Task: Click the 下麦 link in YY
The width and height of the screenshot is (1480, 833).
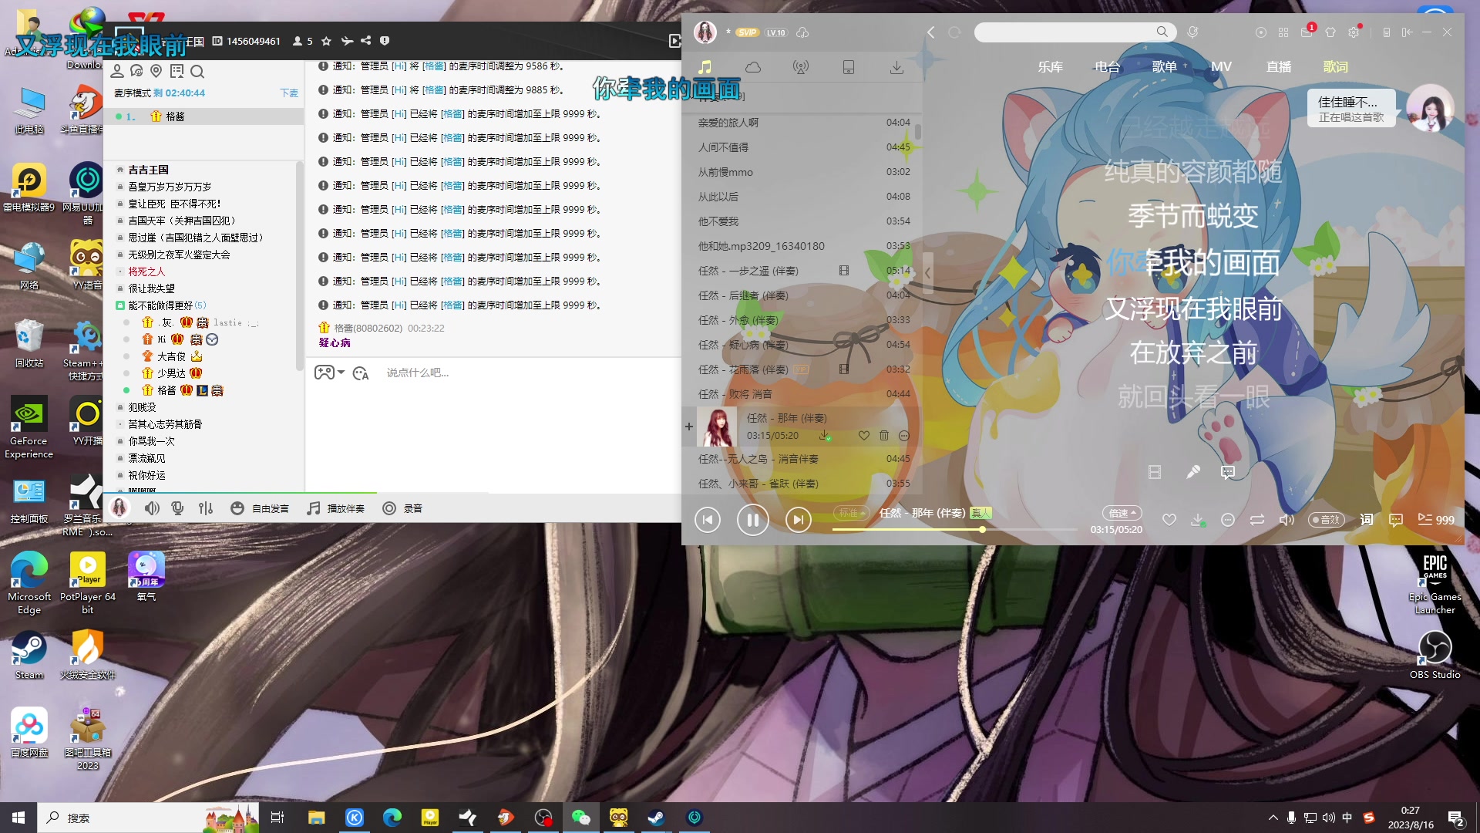Action: click(289, 93)
